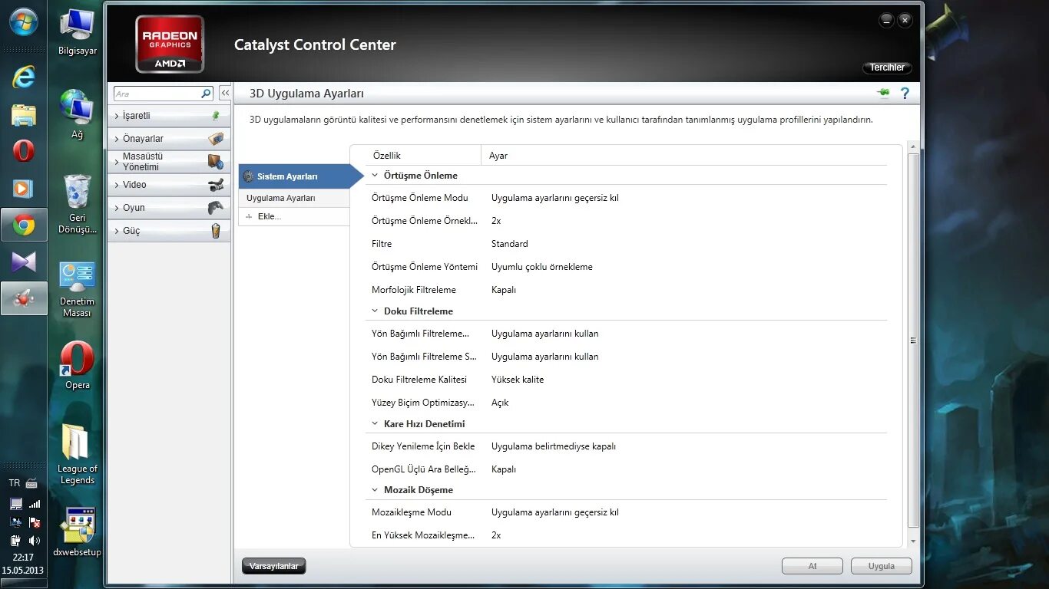Image resolution: width=1049 pixels, height=589 pixels.
Task: Collapse the Mozaik Döşeme group
Action: click(376, 490)
